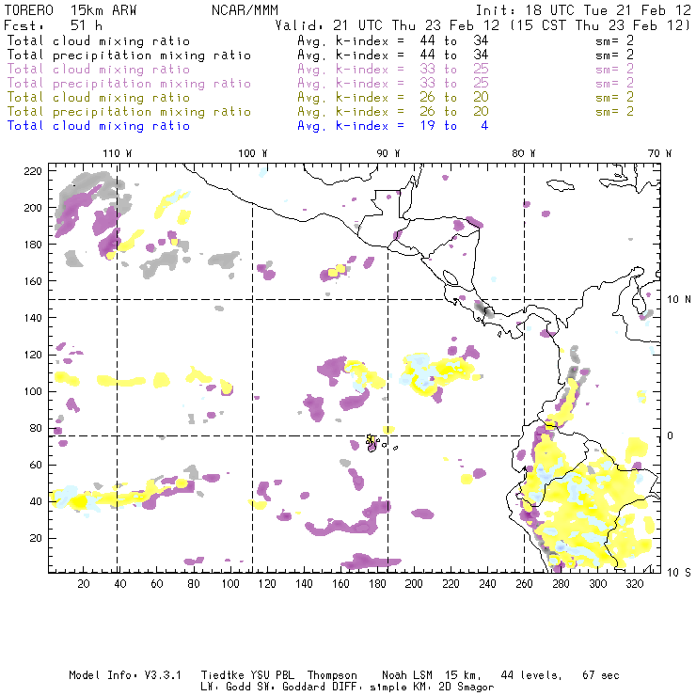This screenshot has height=696, width=696.
Task: Click the vertical-axis tick label "160"
Action: pos(33,281)
